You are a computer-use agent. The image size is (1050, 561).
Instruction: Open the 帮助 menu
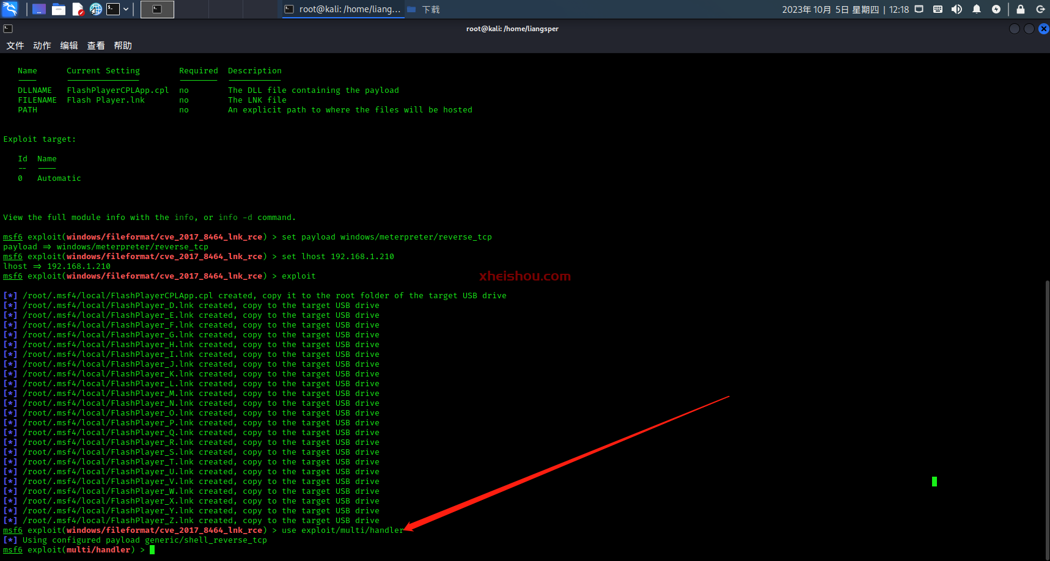coord(123,46)
